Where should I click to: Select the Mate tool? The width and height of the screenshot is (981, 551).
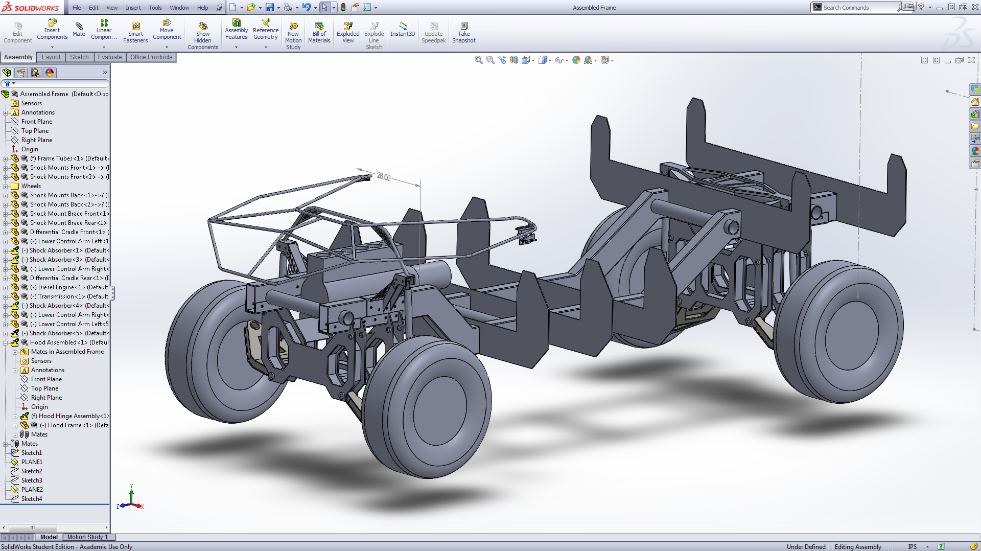[x=79, y=29]
